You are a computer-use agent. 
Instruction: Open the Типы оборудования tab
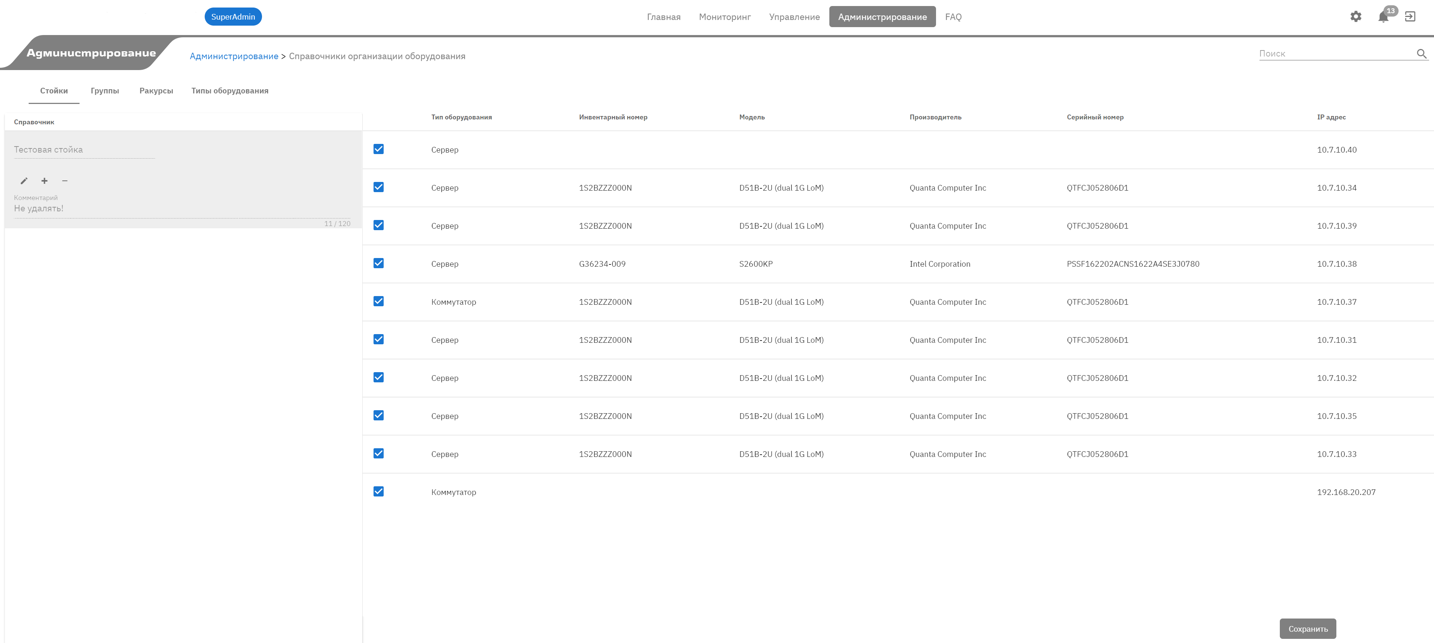coord(230,91)
